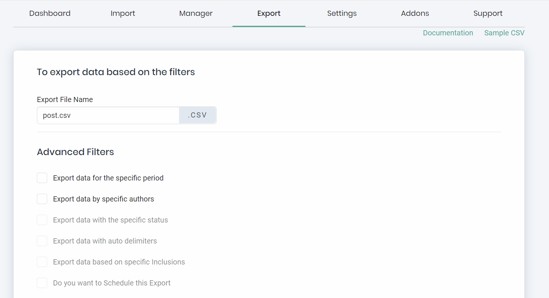Screen dimensions: 549x298
Task: Switch to the Addons tab
Action: coord(415,14)
